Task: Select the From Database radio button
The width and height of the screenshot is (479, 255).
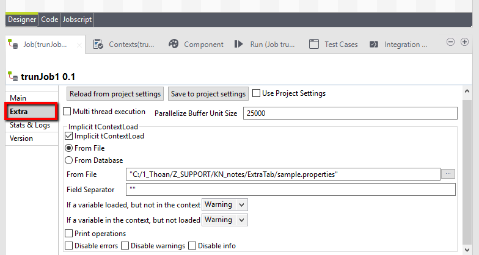Action: [69, 160]
